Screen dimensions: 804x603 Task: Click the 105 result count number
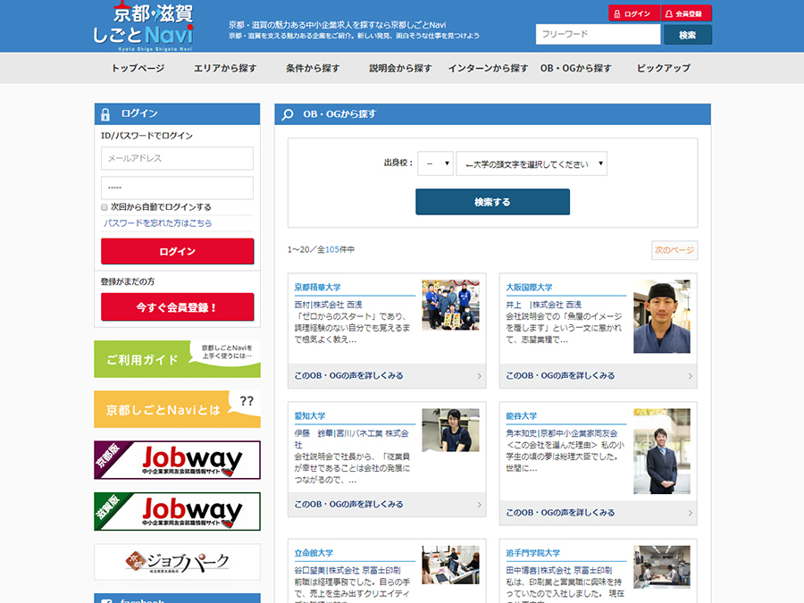[x=332, y=250]
